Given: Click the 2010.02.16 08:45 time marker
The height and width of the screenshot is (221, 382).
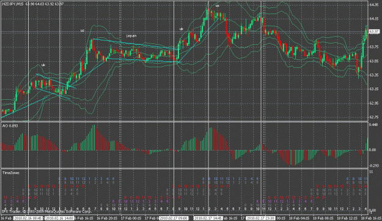Looking at the screenshot, I should (28, 218).
